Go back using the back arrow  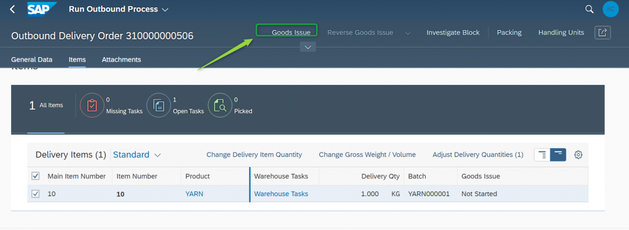coord(12,9)
